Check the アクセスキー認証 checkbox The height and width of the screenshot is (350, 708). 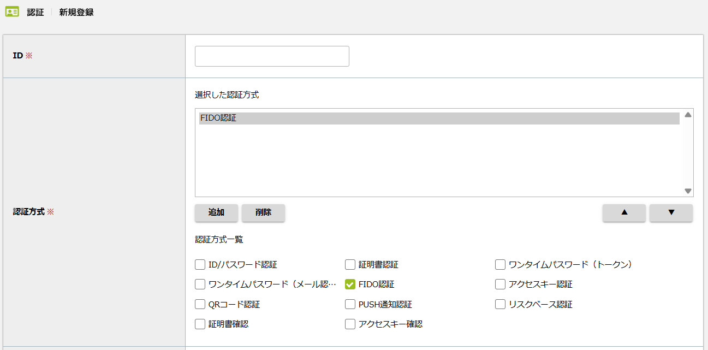pos(500,284)
